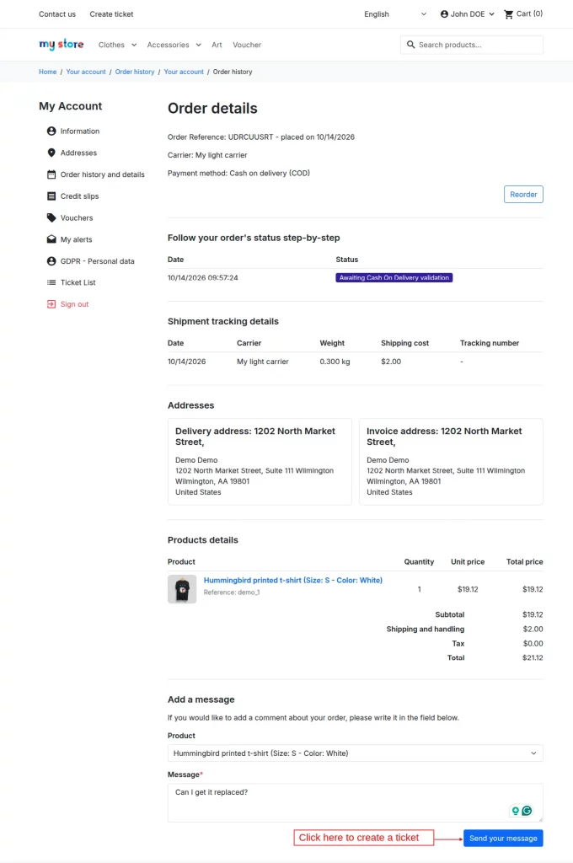Expand the Clothes menu chevron
Image resolution: width=573 pixels, height=863 pixels.
click(x=134, y=46)
